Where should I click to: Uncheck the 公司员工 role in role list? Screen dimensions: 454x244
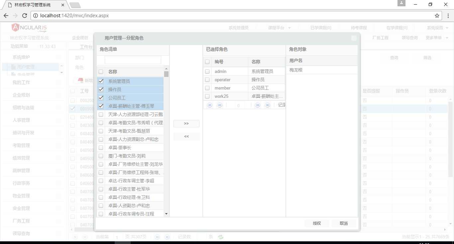[101, 97]
